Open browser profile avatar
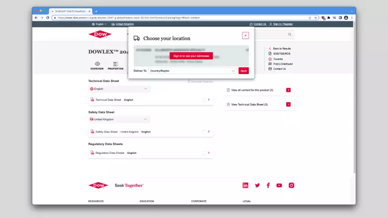The image size is (388, 218). coord(346,18)
